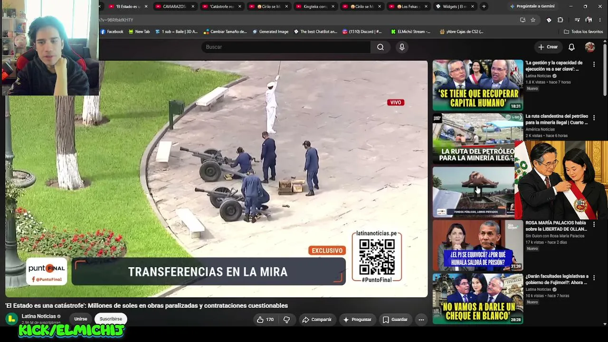Click the install app icon in address bar
This screenshot has height=342, width=608.
[522, 20]
